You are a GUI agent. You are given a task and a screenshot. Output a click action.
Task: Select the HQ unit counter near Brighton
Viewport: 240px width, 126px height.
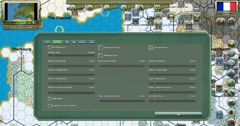click(x=74, y=13)
